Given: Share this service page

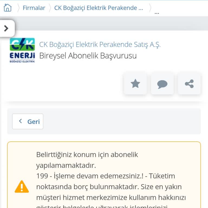Looking at the screenshot, I should 189,84.
